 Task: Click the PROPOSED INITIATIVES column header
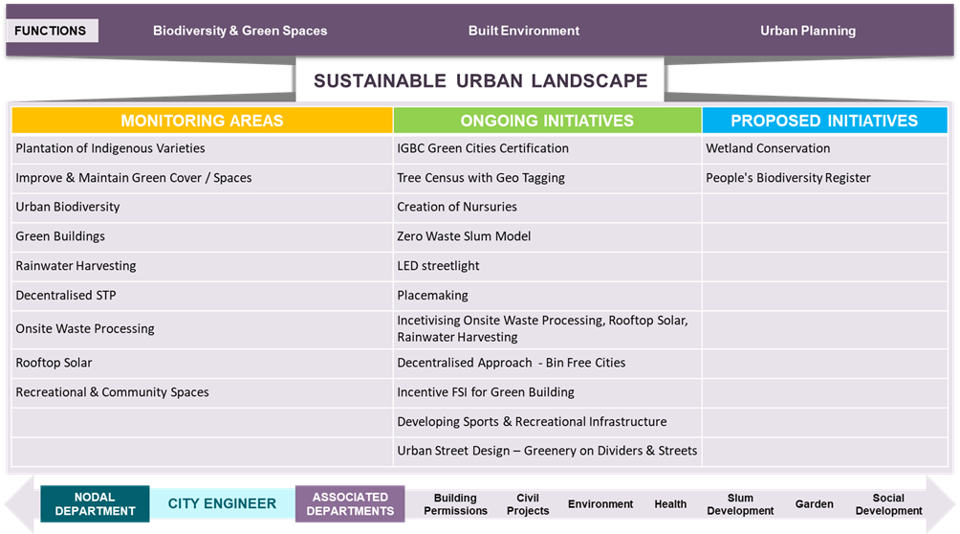824,121
